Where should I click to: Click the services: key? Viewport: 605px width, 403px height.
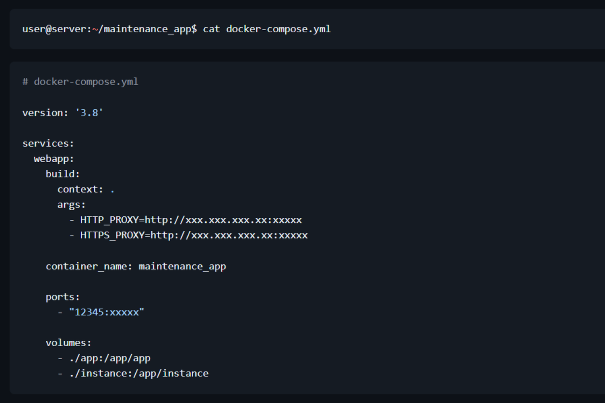point(48,143)
